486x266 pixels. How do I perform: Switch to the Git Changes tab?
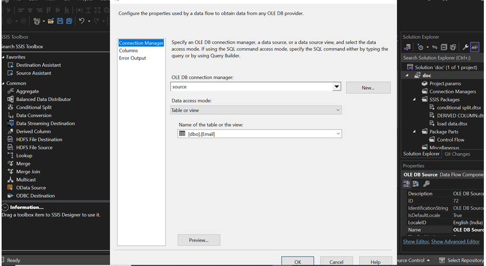click(457, 154)
